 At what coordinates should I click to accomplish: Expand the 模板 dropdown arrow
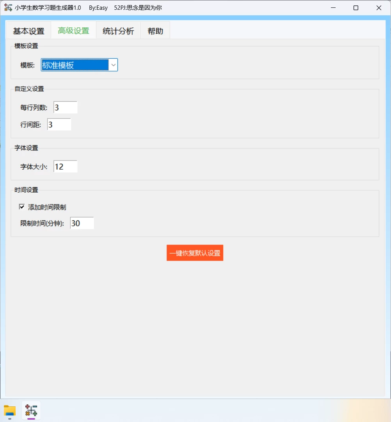click(x=113, y=65)
